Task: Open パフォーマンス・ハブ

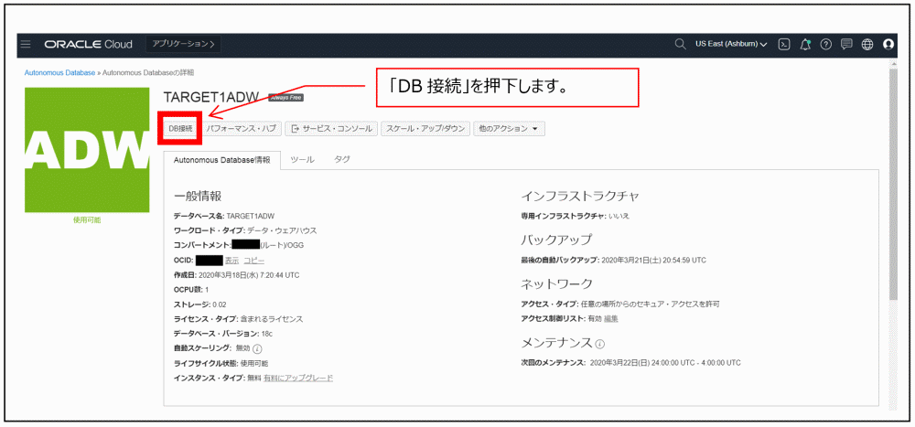Action: click(x=242, y=128)
